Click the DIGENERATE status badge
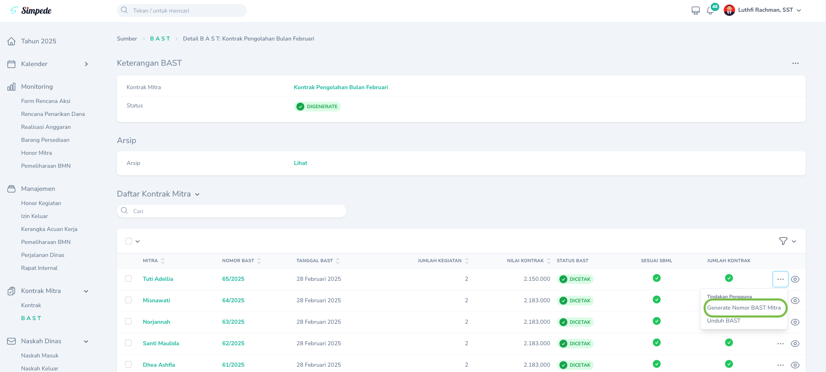This screenshot has width=826, height=372. 317,107
